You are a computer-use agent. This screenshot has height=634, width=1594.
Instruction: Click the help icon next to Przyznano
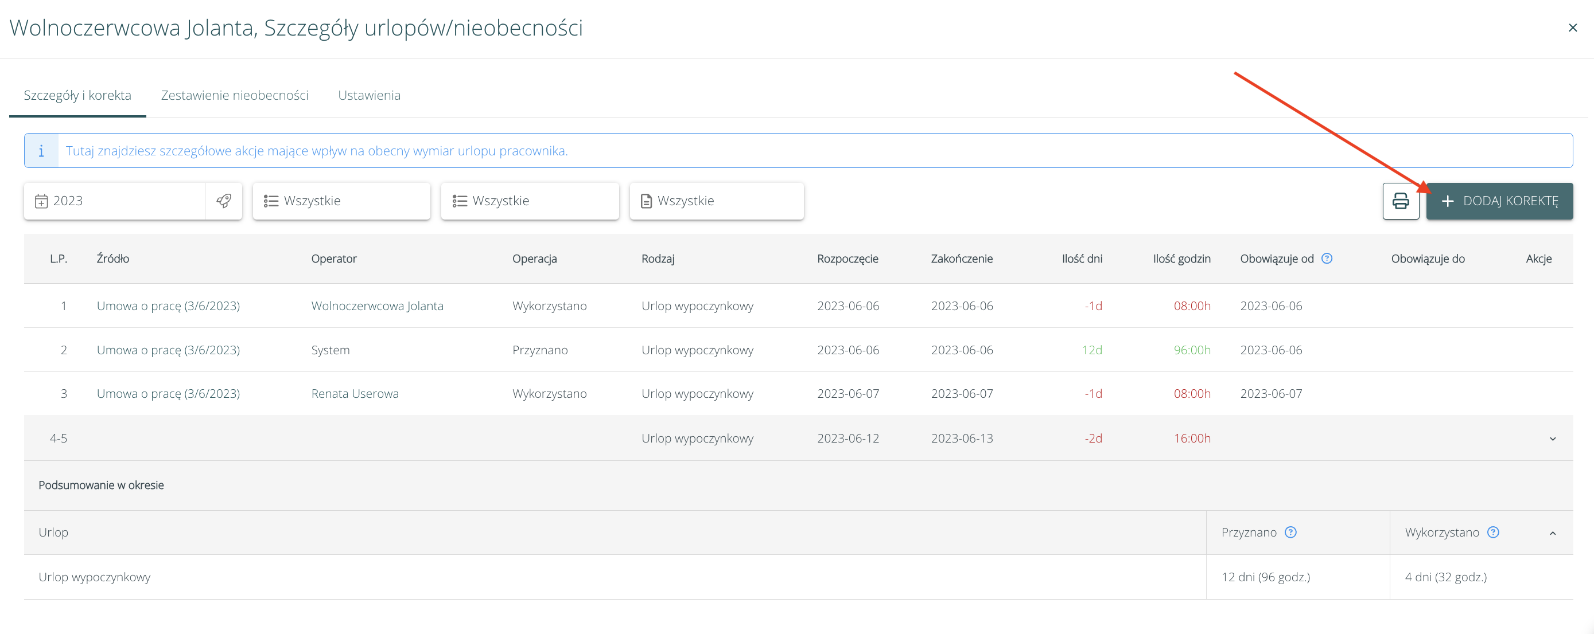pos(1290,532)
